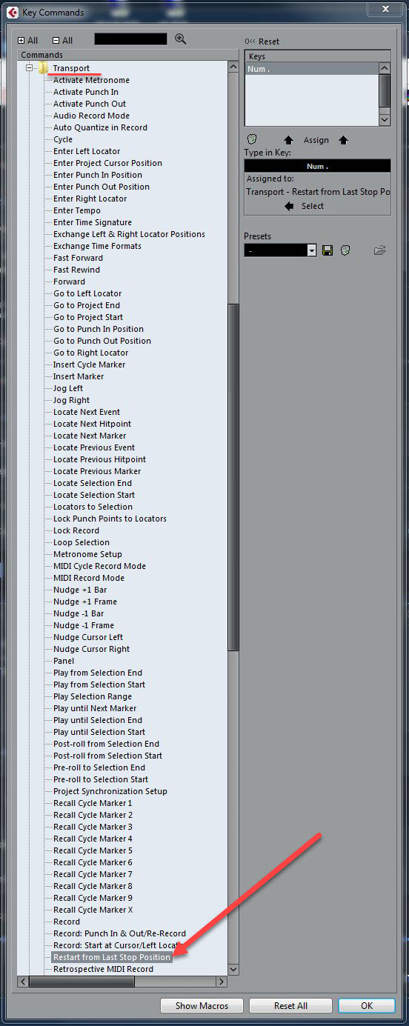Click the Commands list scroll-down arrow
The width and height of the screenshot is (409, 1026).
233,969
